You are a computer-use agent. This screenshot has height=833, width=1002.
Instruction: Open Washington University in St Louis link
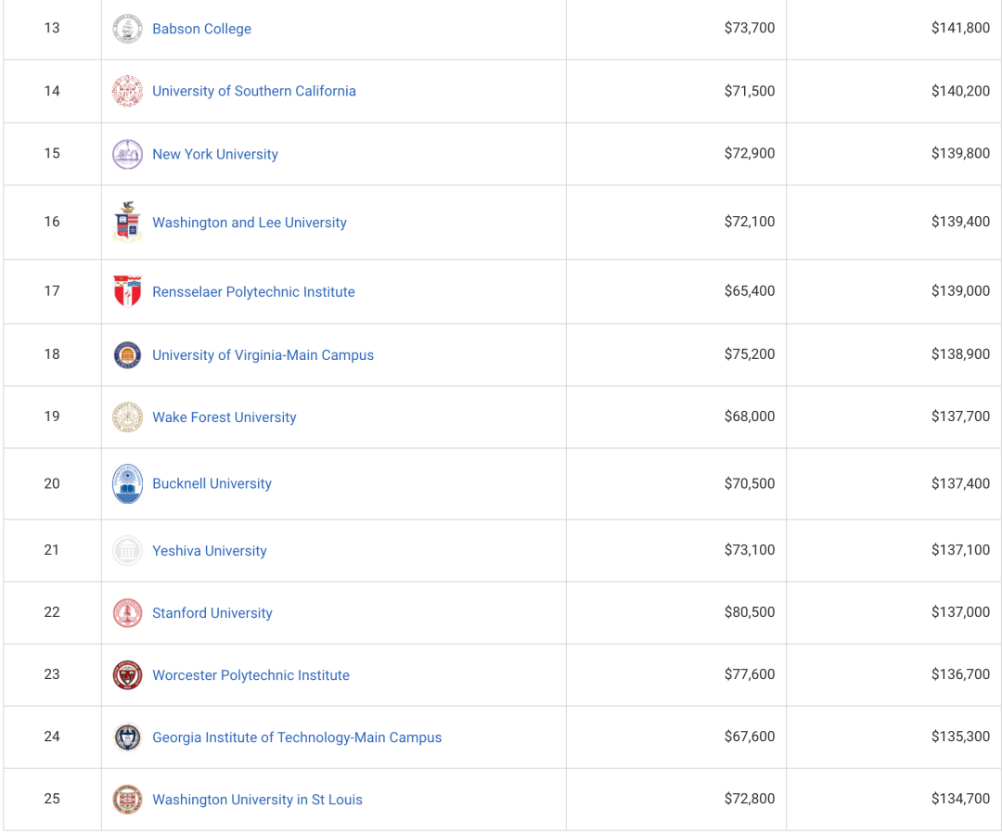coord(257,800)
